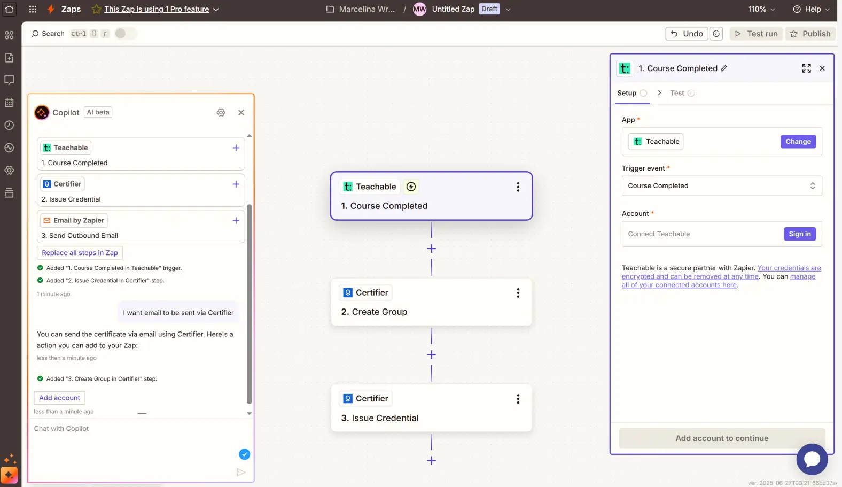Open the Marcelina Wr... folder breadcrumb
Screen dimensions: 842x487
click(361, 9)
